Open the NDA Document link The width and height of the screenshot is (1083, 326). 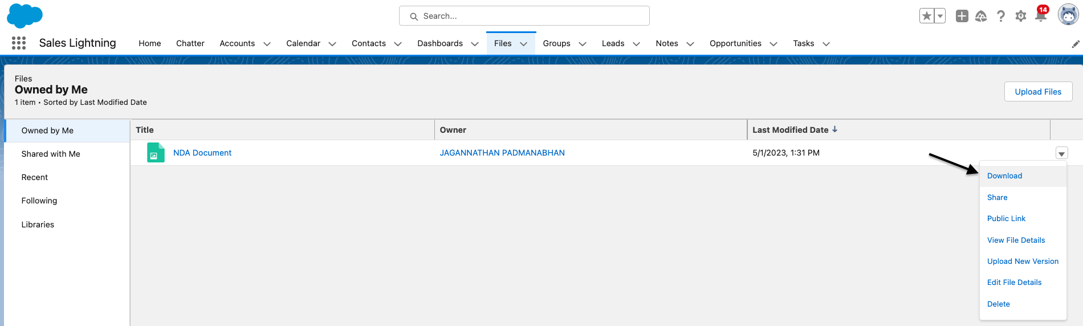(x=202, y=153)
